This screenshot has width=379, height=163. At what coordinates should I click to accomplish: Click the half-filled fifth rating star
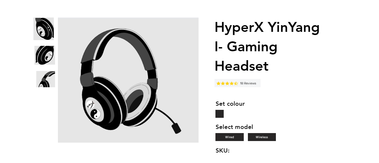(x=236, y=83)
